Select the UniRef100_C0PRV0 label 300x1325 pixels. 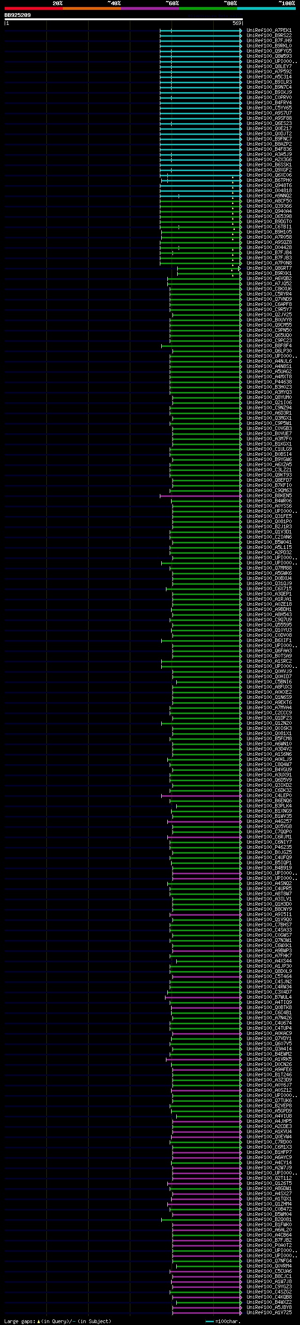(269, 98)
